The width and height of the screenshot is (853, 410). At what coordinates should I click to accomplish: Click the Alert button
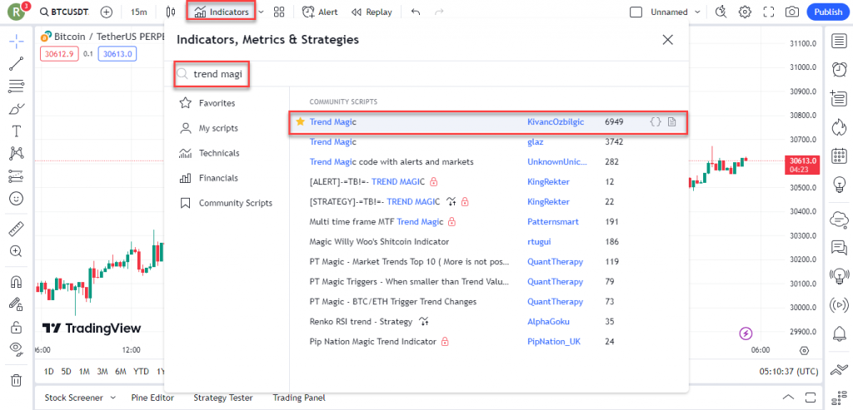point(320,12)
